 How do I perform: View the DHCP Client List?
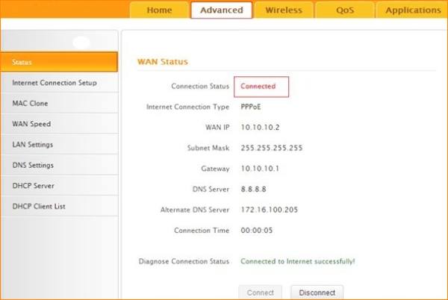tap(59, 206)
